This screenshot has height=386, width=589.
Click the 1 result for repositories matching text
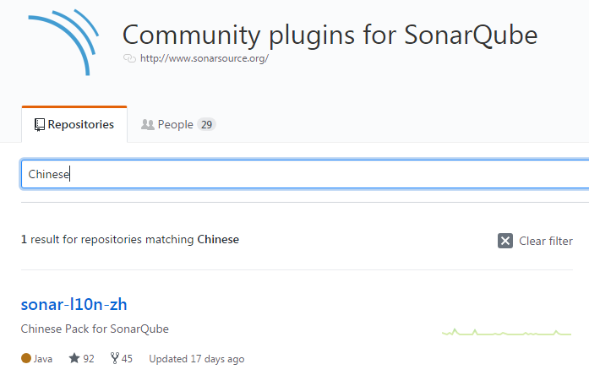(x=130, y=239)
